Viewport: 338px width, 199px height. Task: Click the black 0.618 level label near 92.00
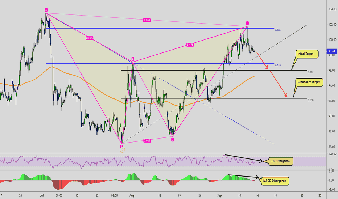[311, 100]
